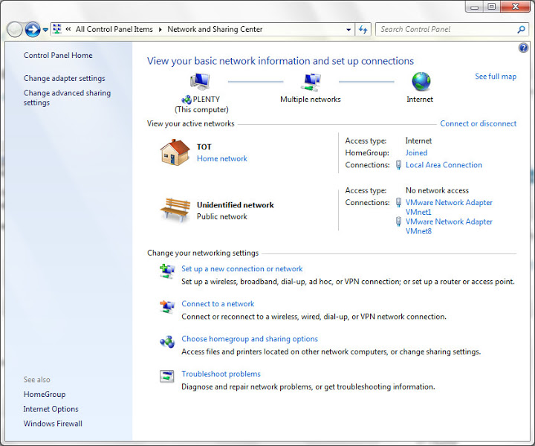Viewport: 535px width, 446px height.
Task: Click the PLENTY computer icon
Action: [201, 81]
